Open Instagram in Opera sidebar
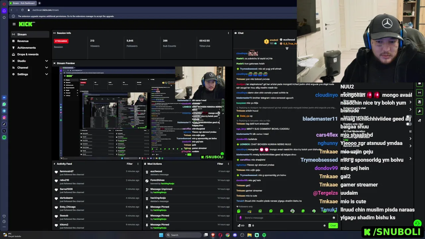The height and width of the screenshot is (239, 425). 4,118
